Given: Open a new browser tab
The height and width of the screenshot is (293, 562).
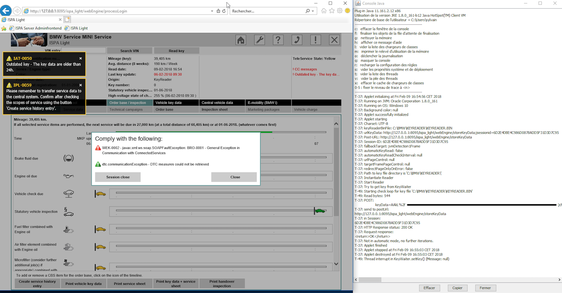Looking at the screenshot, I should tap(67, 19).
